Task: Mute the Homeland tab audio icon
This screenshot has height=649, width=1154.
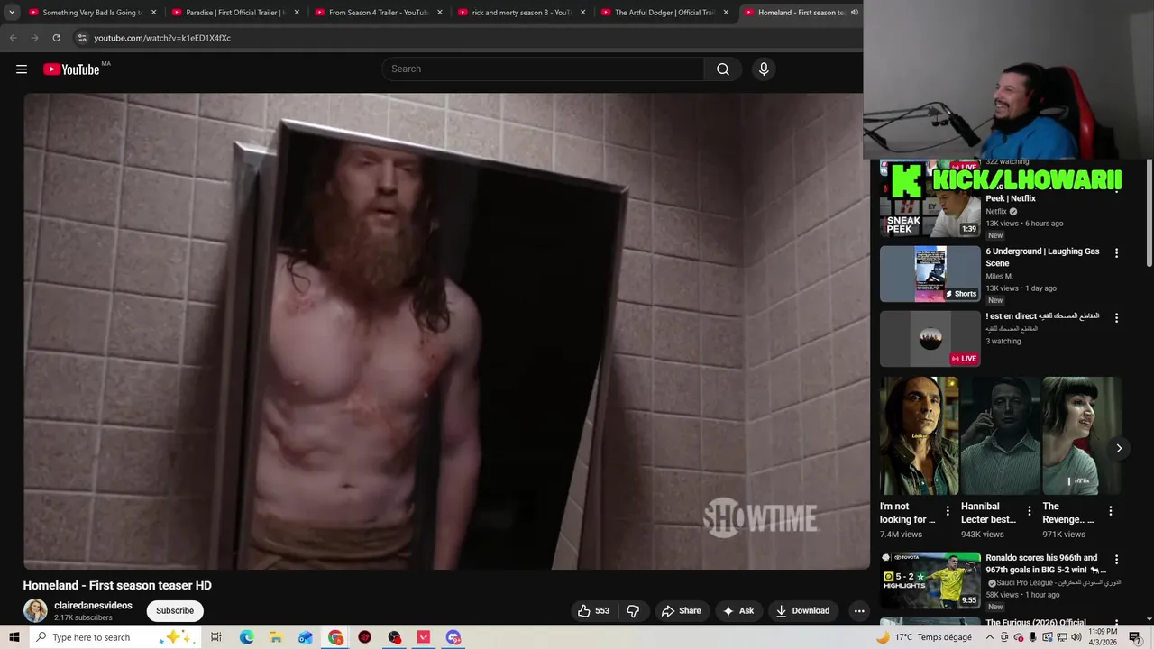Action: point(854,13)
